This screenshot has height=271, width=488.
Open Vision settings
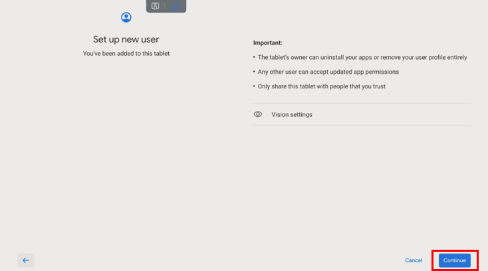click(292, 114)
